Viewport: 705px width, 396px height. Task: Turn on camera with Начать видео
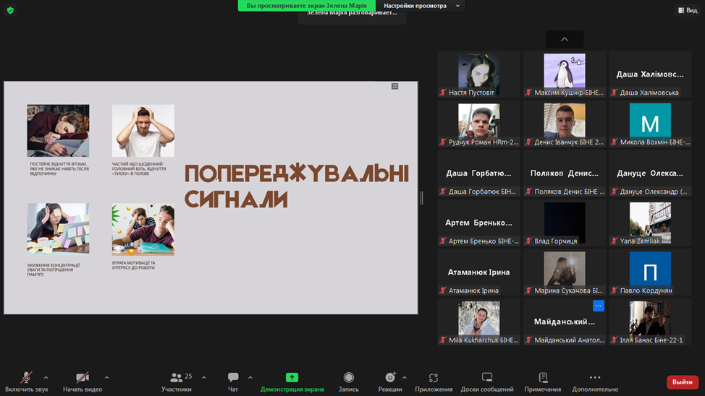[x=83, y=378]
